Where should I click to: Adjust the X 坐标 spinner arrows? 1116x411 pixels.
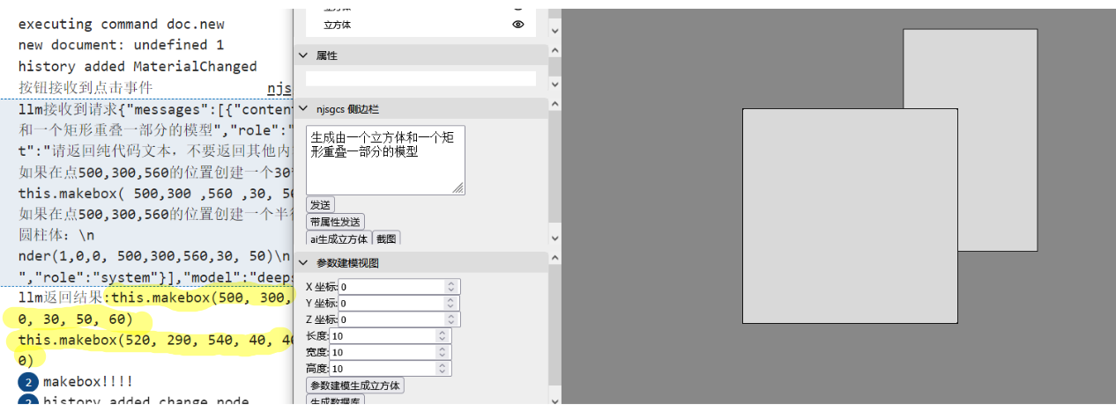451,287
